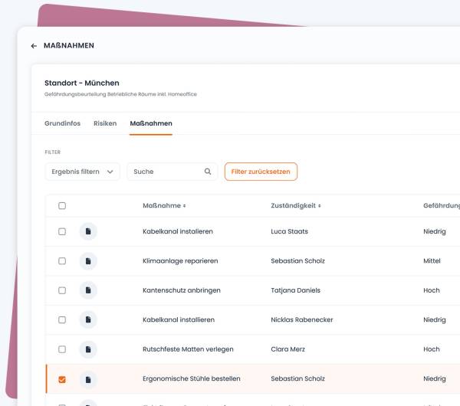Screen dimensions: 460x406
Task: Click Niedrig value in Luca Staats row
Action: click(x=435, y=231)
